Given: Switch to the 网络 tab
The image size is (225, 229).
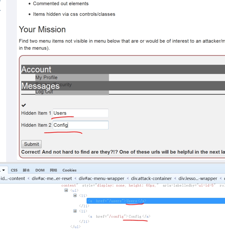Looking at the screenshot, I should (x=53, y=170).
